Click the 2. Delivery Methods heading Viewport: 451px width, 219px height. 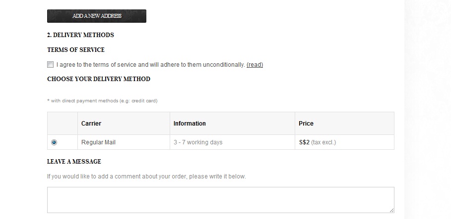[80, 35]
